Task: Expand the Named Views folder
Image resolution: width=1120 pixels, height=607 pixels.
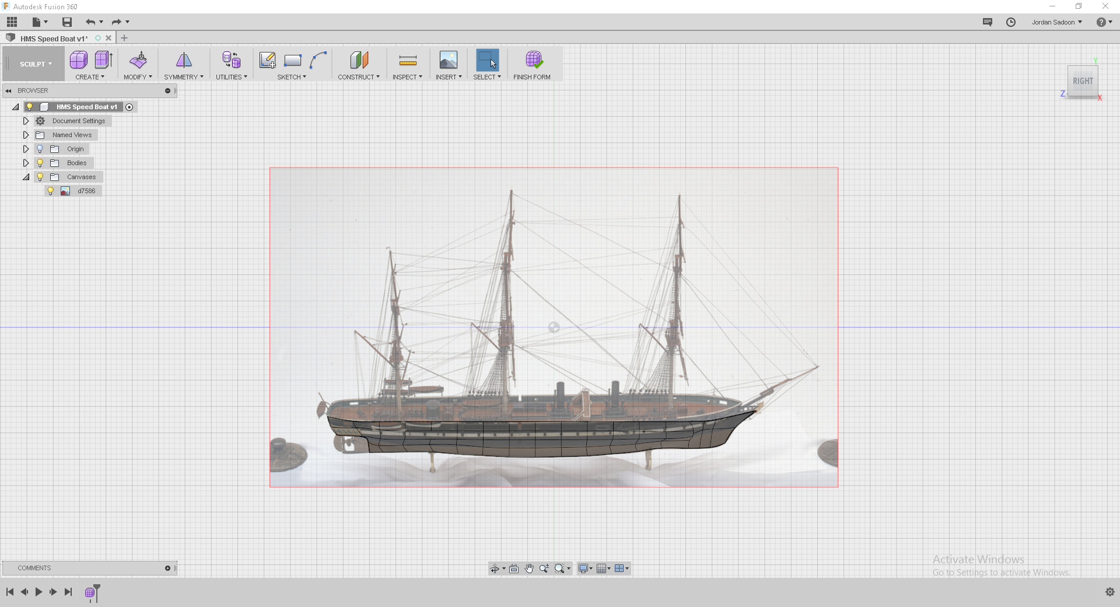Action: 25,135
